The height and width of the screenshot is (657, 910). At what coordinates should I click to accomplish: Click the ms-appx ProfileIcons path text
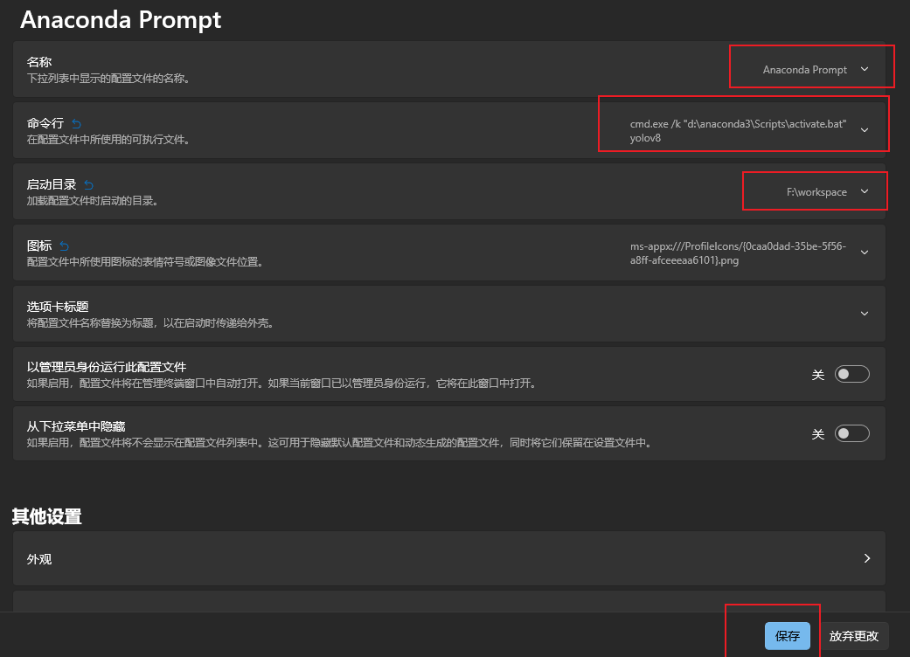[738, 253]
